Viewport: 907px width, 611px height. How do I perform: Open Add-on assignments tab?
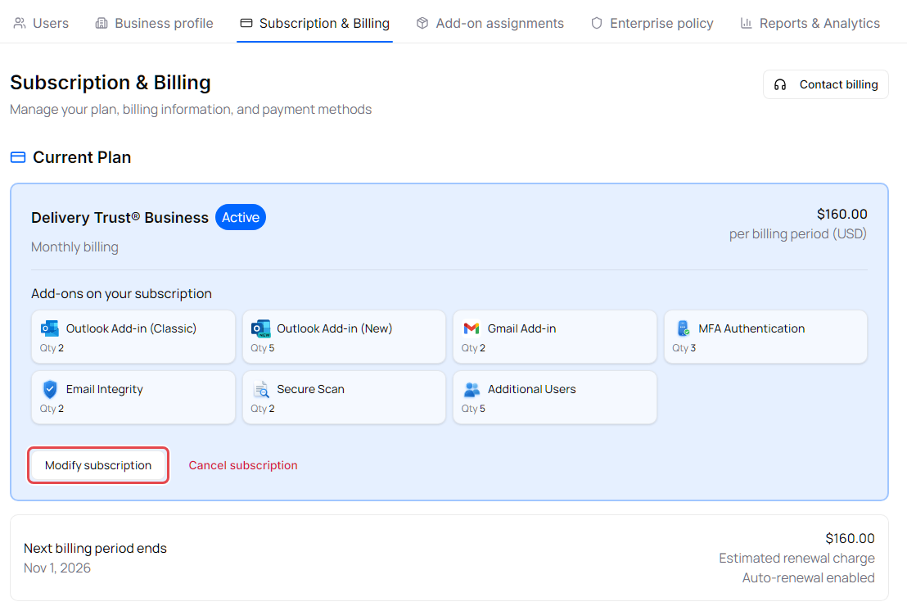(490, 23)
